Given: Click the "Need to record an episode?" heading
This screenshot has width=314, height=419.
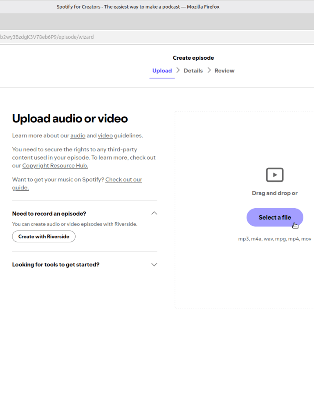Looking at the screenshot, I should 49,214.
